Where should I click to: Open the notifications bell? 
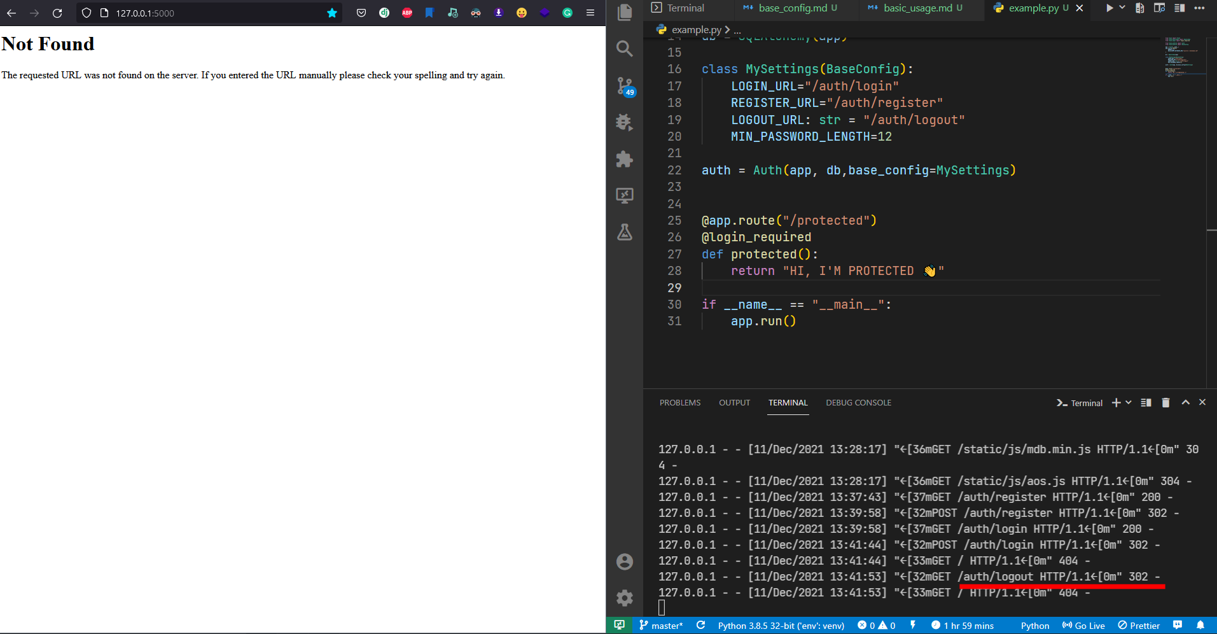tap(1200, 625)
